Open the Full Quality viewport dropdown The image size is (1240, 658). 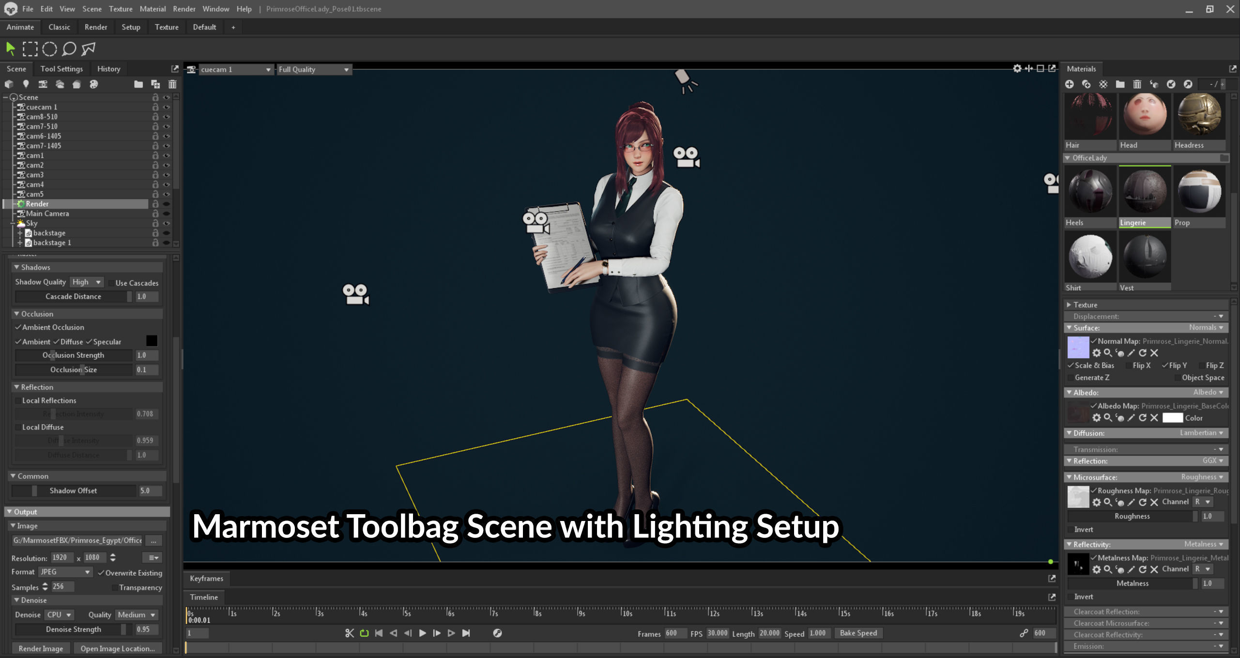click(x=313, y=70)
